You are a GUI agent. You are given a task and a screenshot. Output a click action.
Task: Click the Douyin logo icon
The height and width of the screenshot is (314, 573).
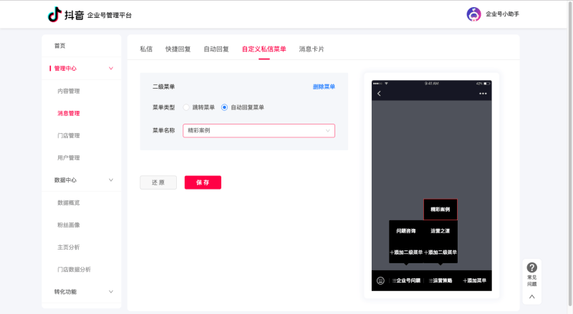pyautogui.click(x=54, y=14)
